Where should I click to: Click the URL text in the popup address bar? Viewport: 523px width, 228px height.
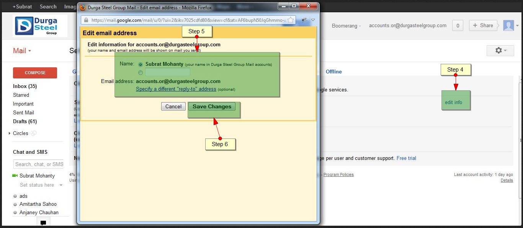pyautogui.click(x=188, y=20)
